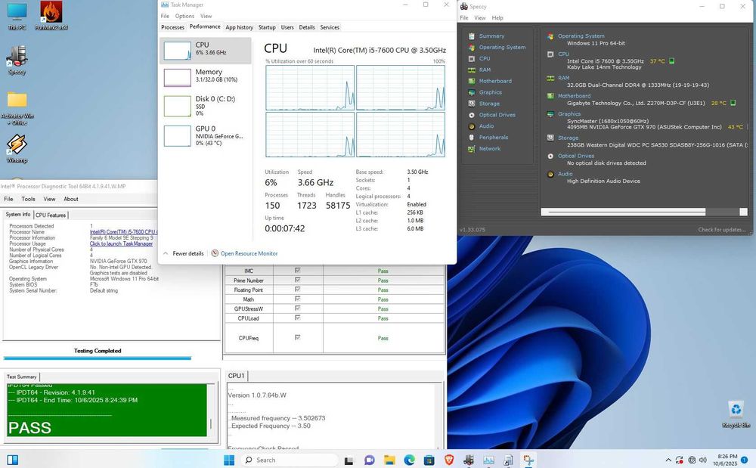Screen dimensions: 756x468
Task: Toggle the CPULoad test checkbox
Action: pos(297,318)
